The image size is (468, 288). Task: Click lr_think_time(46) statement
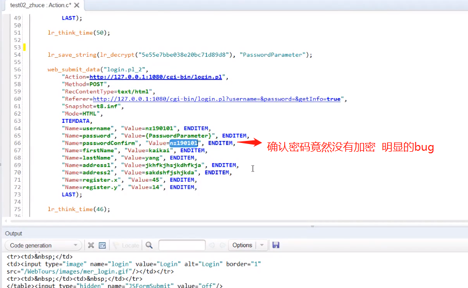79,210
